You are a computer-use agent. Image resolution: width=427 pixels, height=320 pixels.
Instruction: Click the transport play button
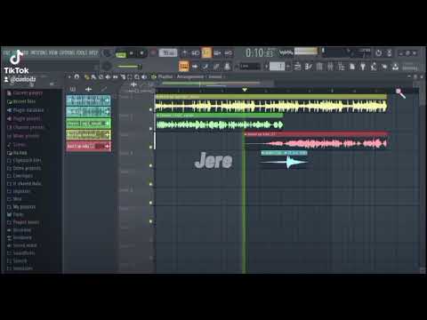coord(132,53)
